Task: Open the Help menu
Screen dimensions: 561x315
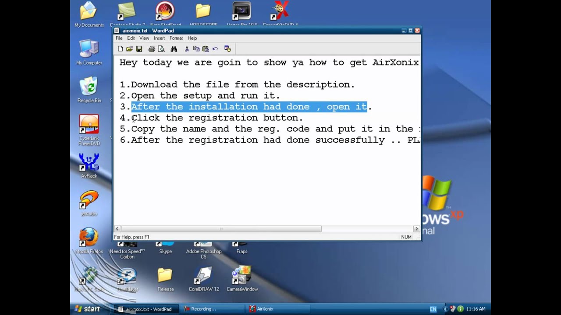Action: (x=192, y=38)
